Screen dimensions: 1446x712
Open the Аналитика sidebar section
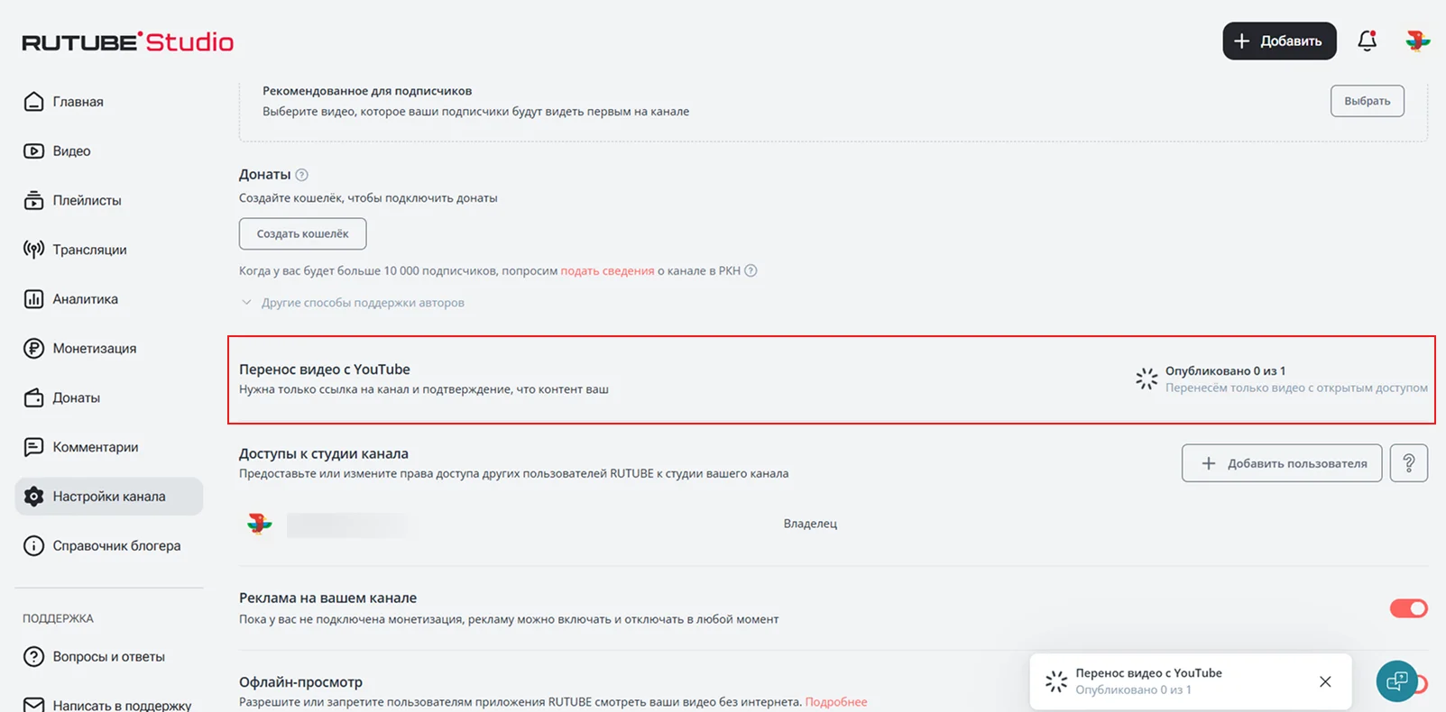point(85,299)
